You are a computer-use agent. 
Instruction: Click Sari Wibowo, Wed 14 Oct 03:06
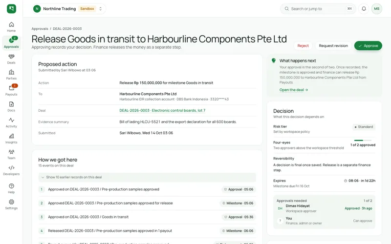point(146,133)
